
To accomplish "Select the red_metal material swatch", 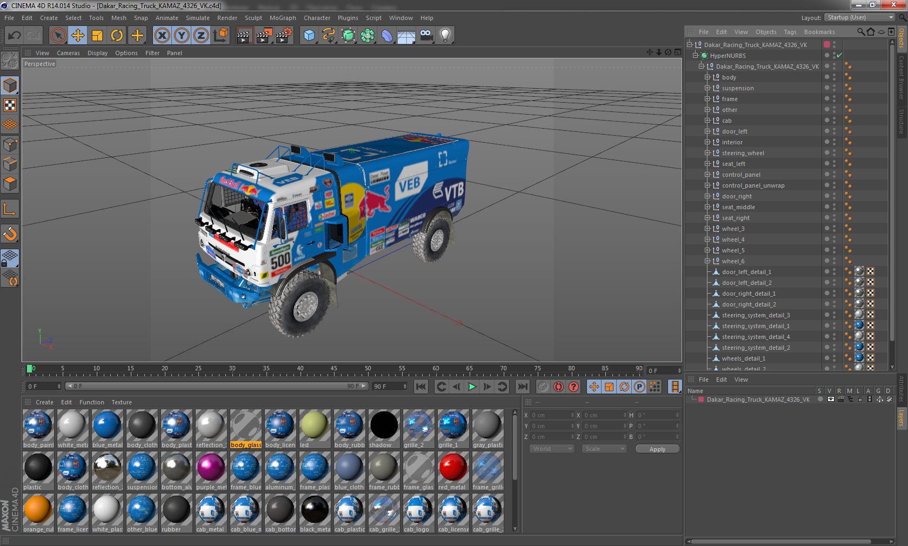I will pos(453,471).
